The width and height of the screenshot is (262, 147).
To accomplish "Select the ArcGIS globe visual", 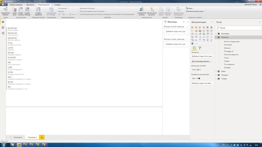I will [192, 44].
